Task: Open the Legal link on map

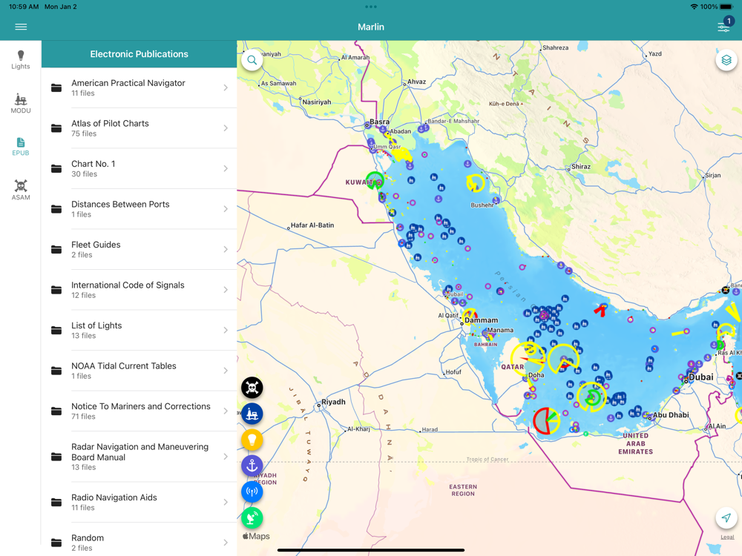Action: coord(727,537)
